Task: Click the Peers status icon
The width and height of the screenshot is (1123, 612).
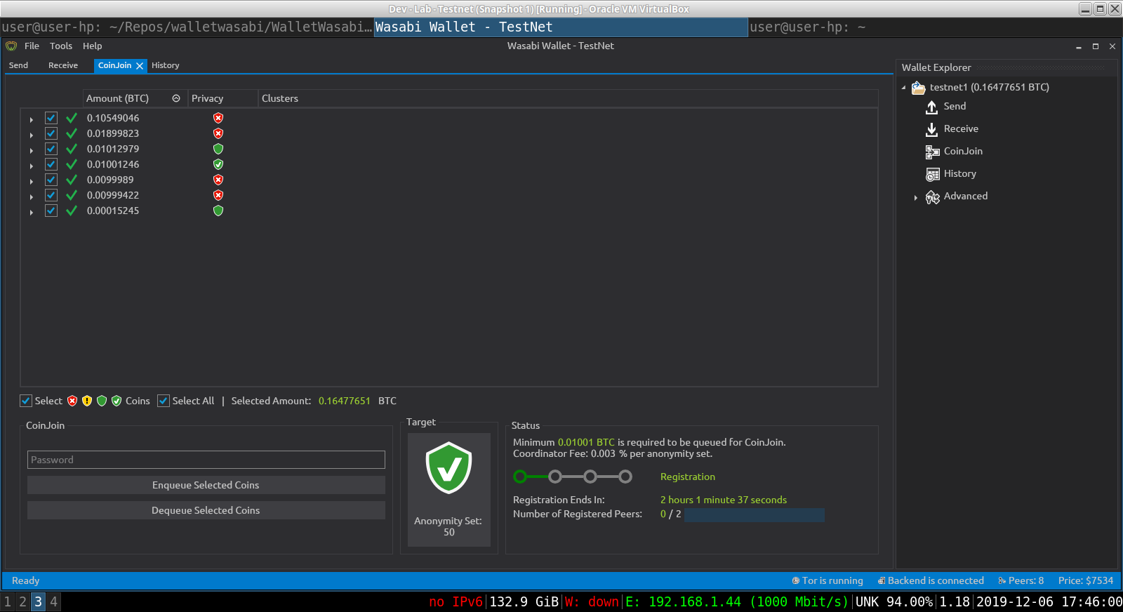Action: coord(1002,580)
